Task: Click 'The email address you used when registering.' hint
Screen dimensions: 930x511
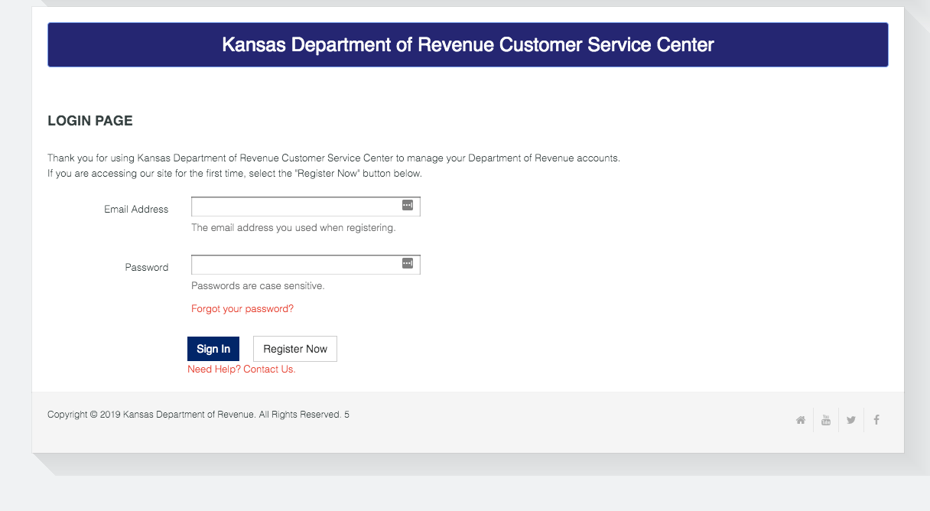Action: tap(294, 228)
